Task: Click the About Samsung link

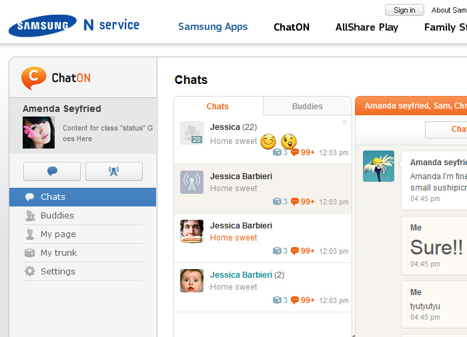Action: pyautogui.click(x=449, y=10)
